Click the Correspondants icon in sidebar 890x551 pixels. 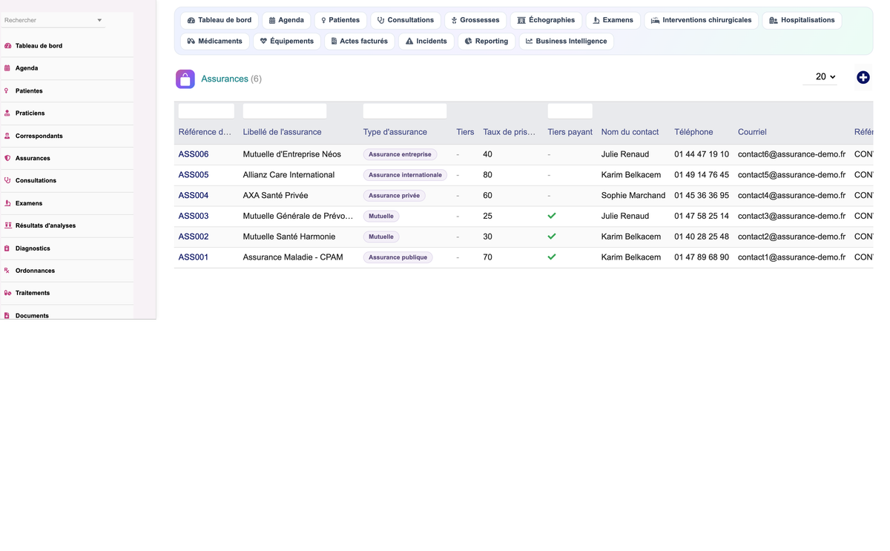click(x=7, y=136)
